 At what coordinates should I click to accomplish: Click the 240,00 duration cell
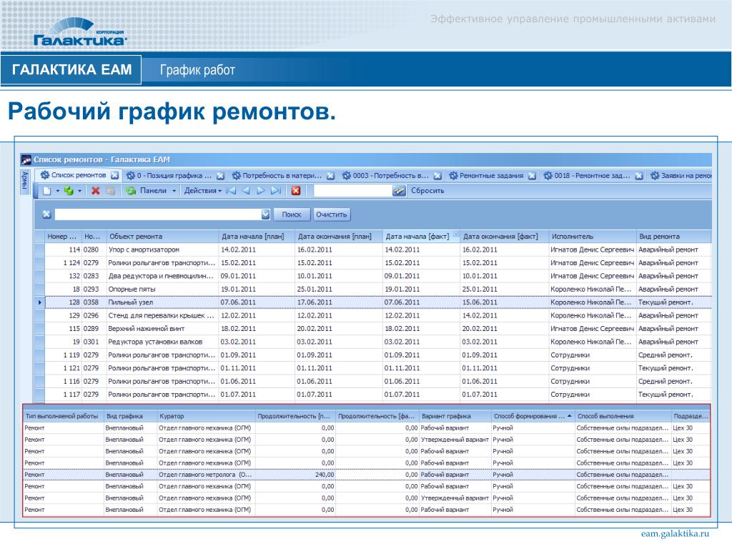pos(295,475)
